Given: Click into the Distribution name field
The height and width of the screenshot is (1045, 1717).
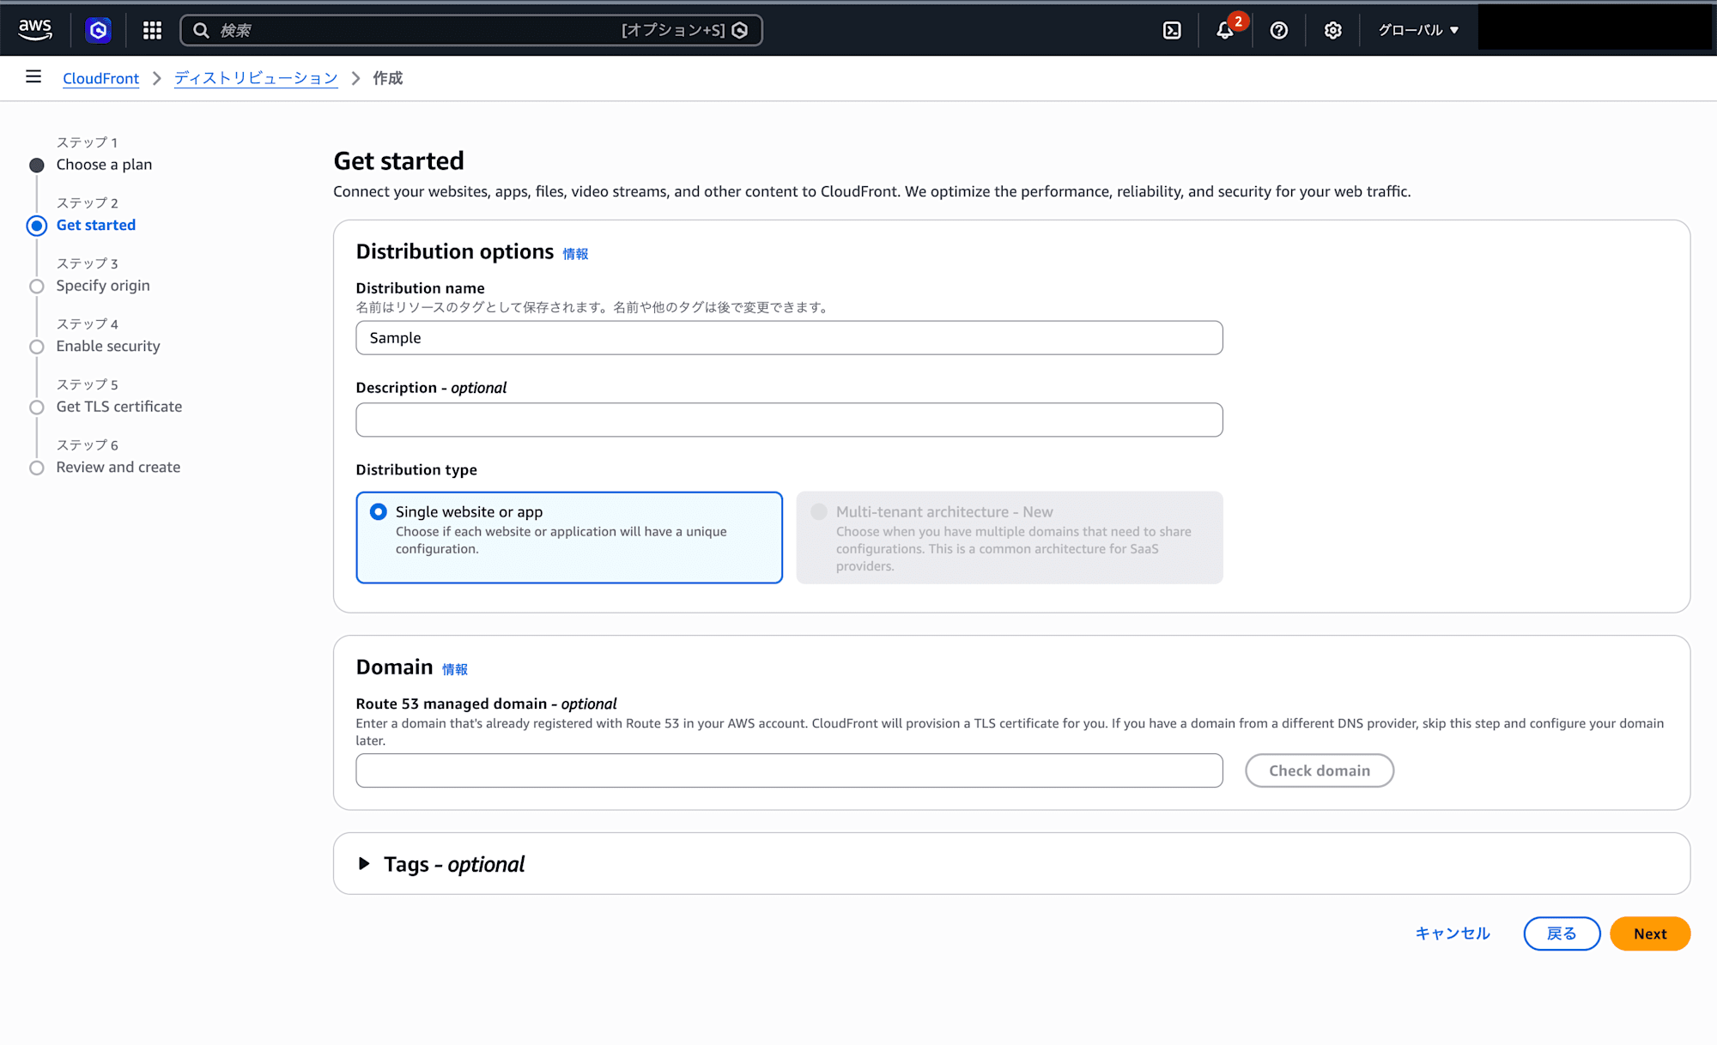Looking at the screenshot, I should (789, 338).
